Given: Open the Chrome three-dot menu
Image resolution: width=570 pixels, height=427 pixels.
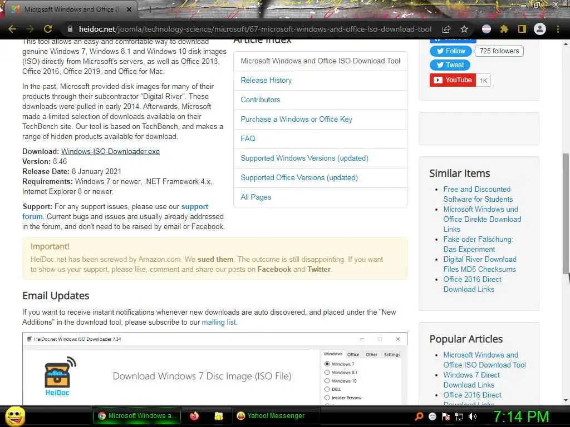Looking at the screenshot, I should pos(558,29).
